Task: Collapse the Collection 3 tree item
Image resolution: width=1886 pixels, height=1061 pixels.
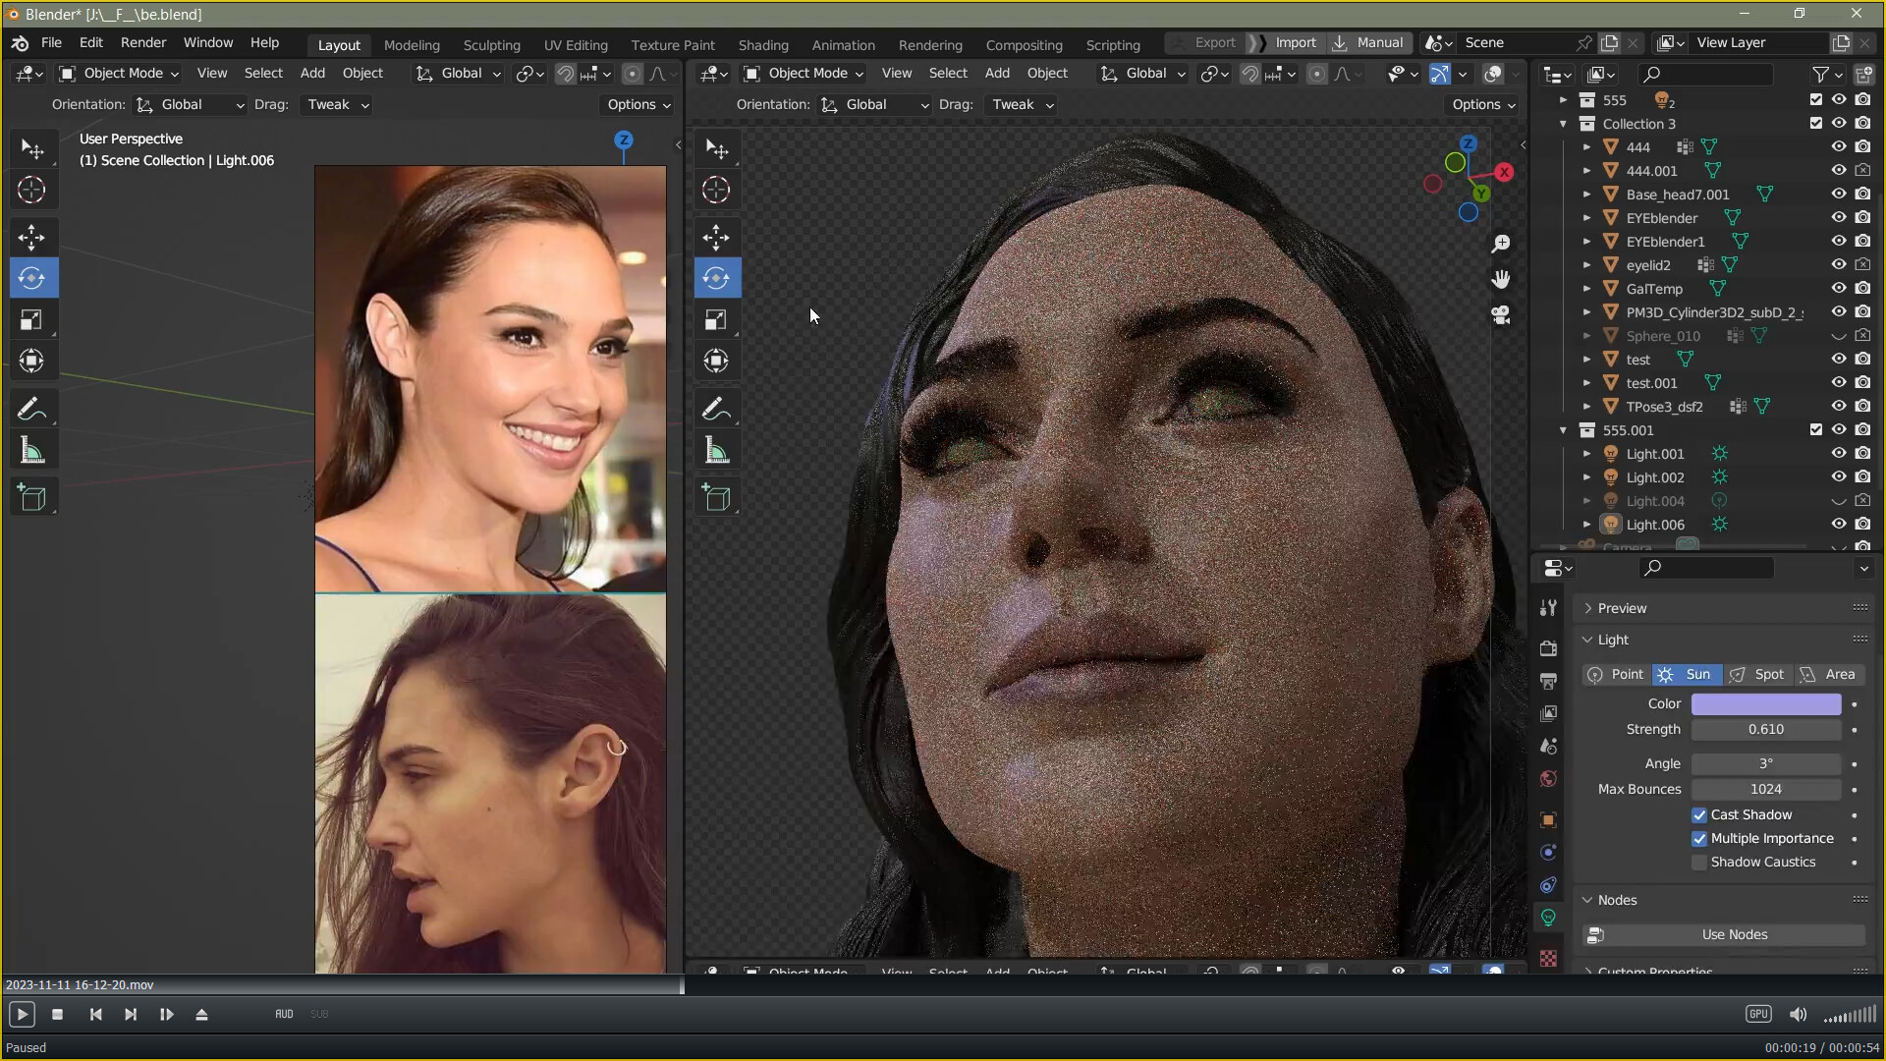Action: click(1564, 123)
